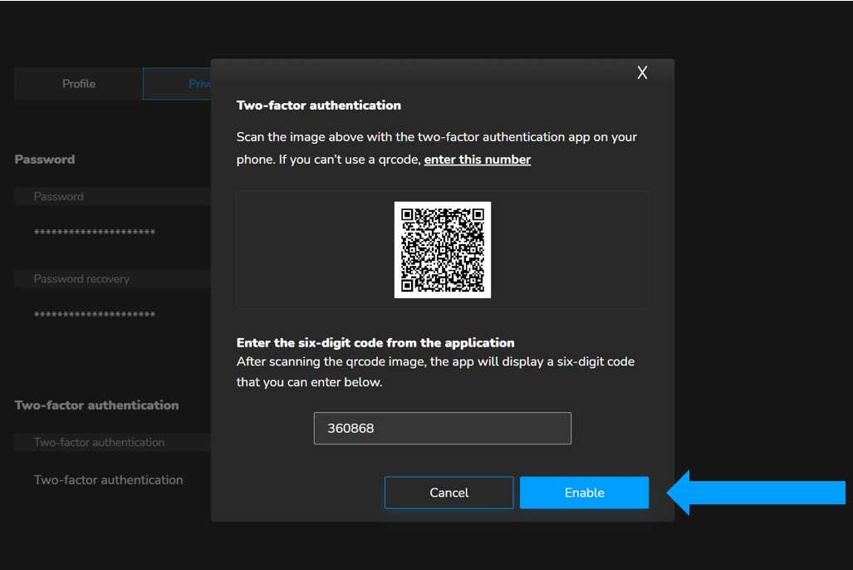Image resolution: width=853 pixels, height=570 pixels.
Task: Click the Enable button
Action: [x=584, y=493]
